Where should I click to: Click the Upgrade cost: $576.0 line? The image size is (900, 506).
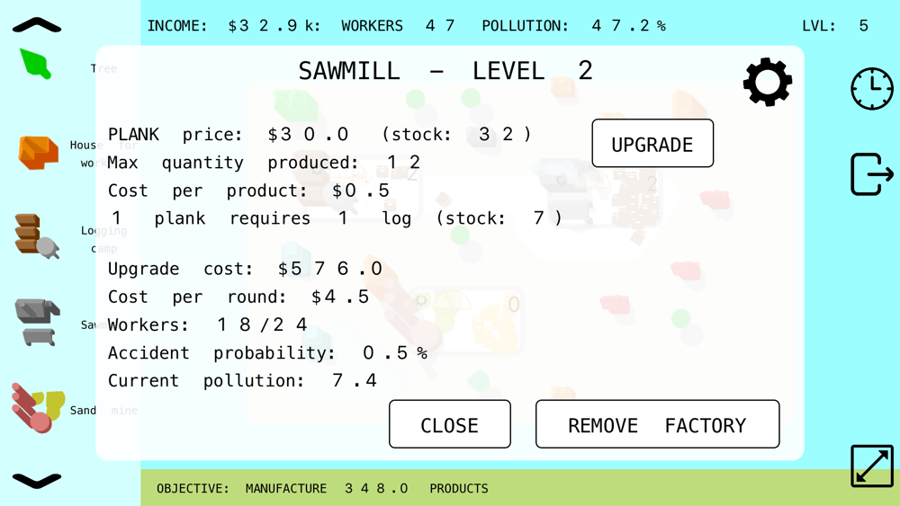point(245,269)
